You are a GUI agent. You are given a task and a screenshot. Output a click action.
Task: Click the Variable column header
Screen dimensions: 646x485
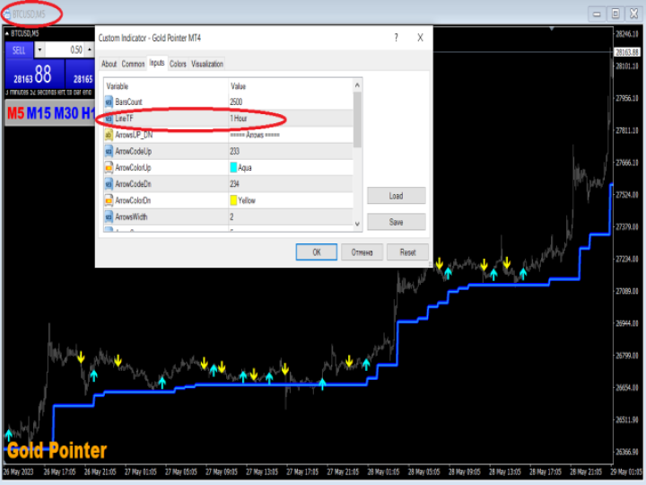tap(166, 86)
